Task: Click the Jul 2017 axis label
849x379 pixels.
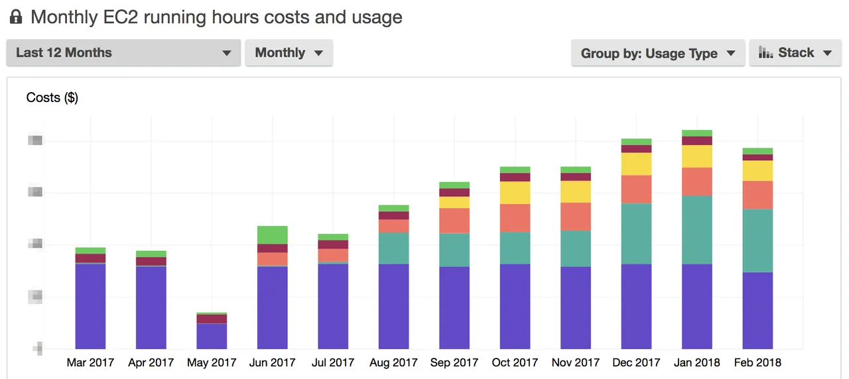Action: coord(333,362)
